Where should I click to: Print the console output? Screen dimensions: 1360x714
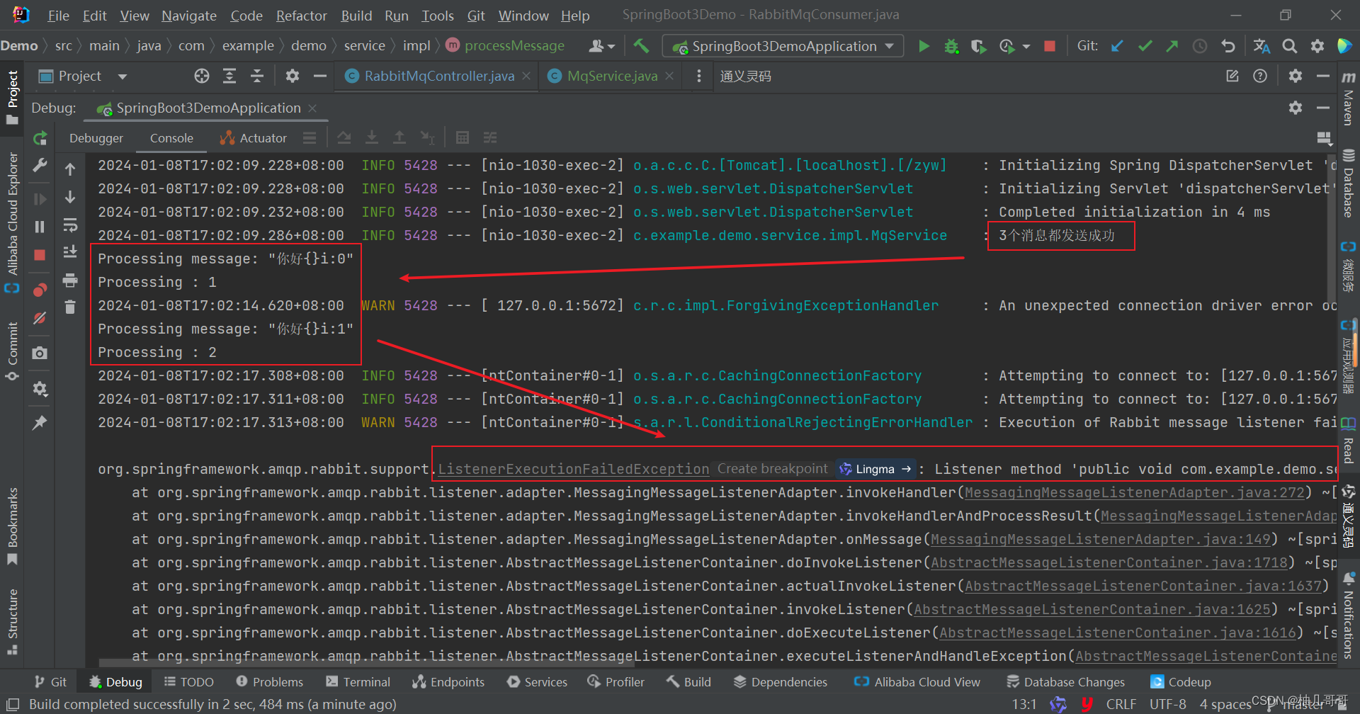[x=70, y=280]
